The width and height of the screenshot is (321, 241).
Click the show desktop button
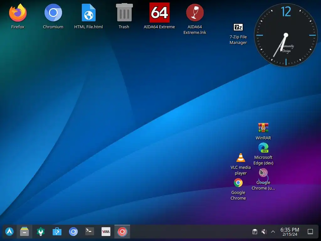click(310, 232)
